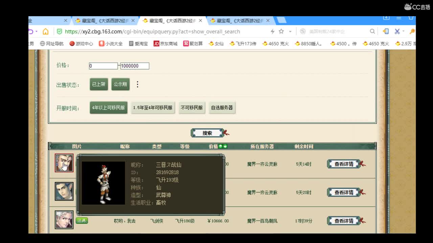Viewport: 433px width, 243px height.
Task: Toggle 4年以上可移民服 server filter
Action: click(108, 108)
